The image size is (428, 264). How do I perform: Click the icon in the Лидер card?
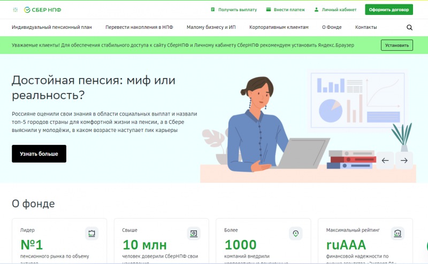pos(91,233)
